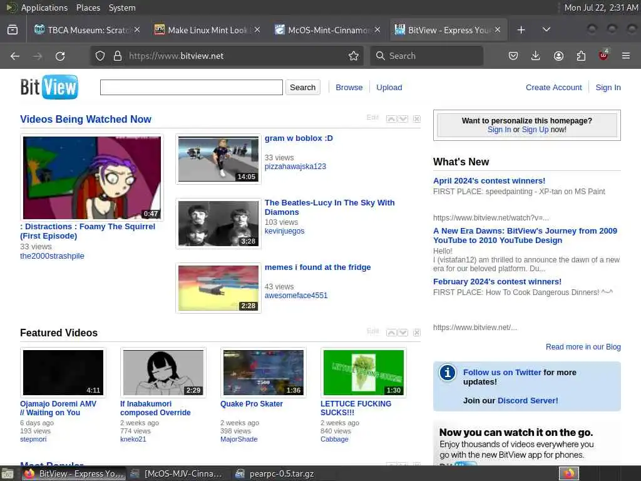The image size is (641, 481).
Task: Expand the list all tabs chevron
Action: click(x=546, y=29)
